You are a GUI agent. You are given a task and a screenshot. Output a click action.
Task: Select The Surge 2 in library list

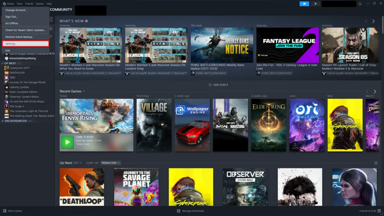[16, 106]
